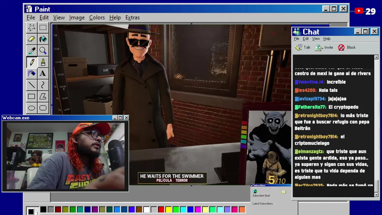This screenshot has height=215, width=382.
Task: Select the Magnifier tool
Action: click(x=43, y=50)
